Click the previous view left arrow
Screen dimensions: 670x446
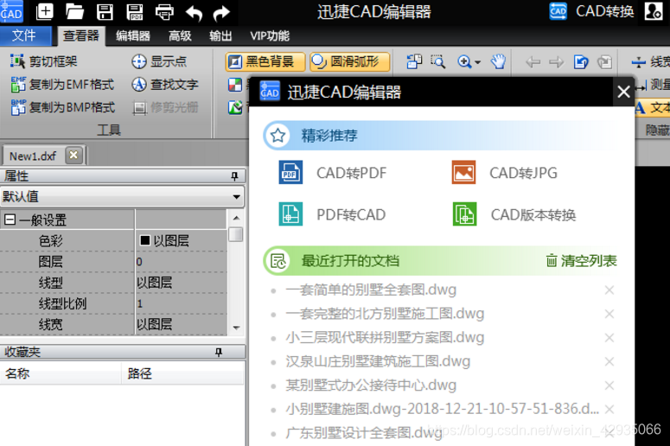[533, 62]
